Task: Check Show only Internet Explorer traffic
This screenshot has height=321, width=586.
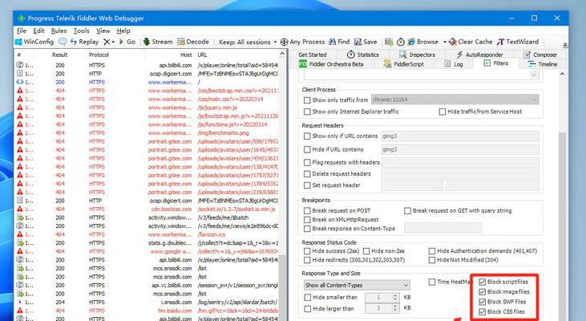Action: point(307,112)
